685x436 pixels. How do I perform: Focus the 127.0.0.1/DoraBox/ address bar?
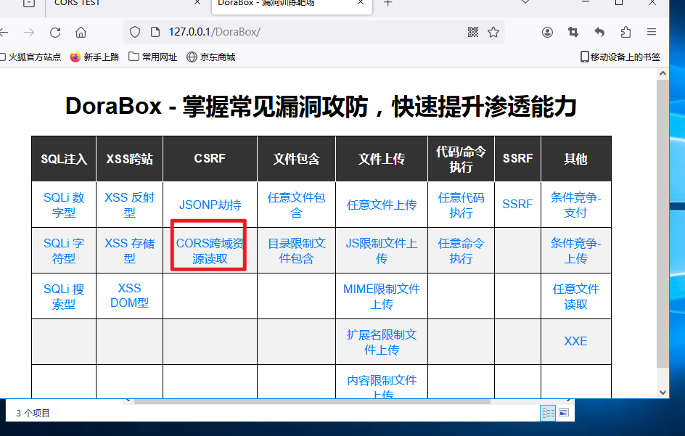point(314,32)
